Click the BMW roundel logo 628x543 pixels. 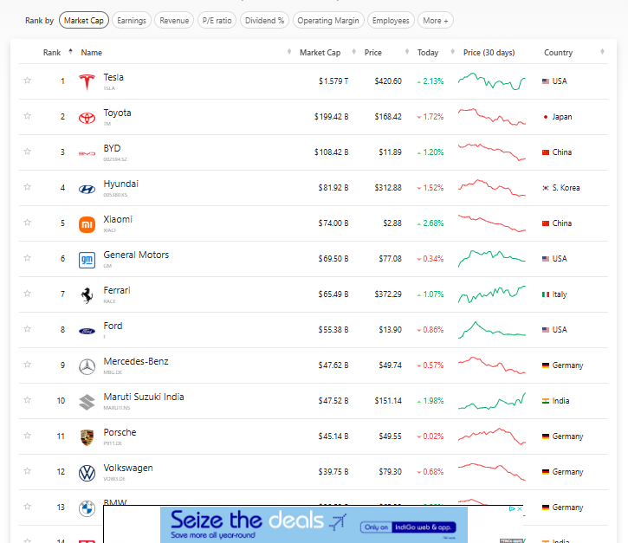pyautogui.click(x=87, y=508)
